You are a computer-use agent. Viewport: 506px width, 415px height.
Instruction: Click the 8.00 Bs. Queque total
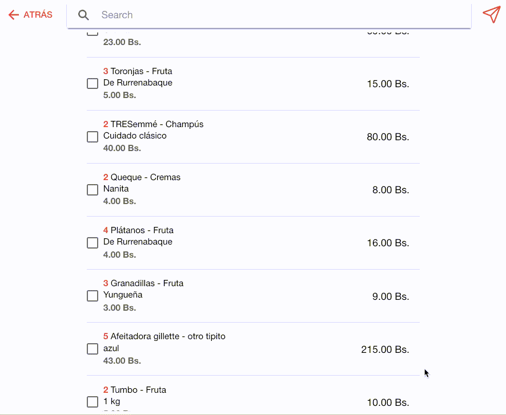point(391,190)
